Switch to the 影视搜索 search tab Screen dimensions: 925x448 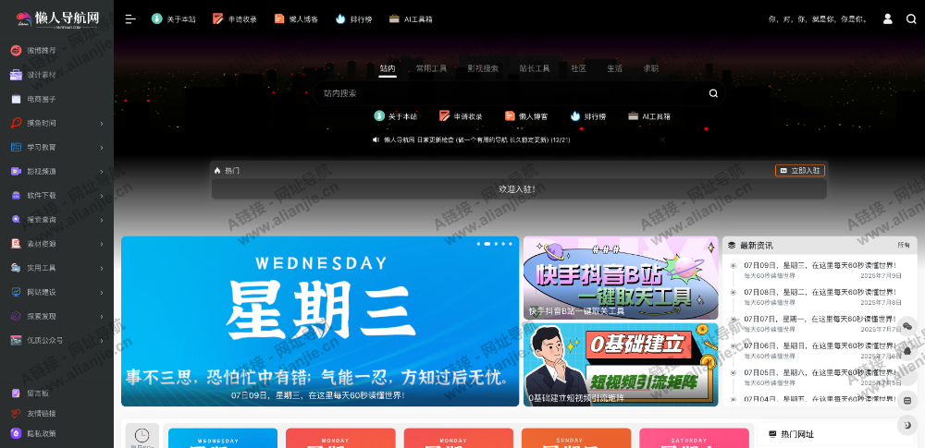tap(483, 68)
